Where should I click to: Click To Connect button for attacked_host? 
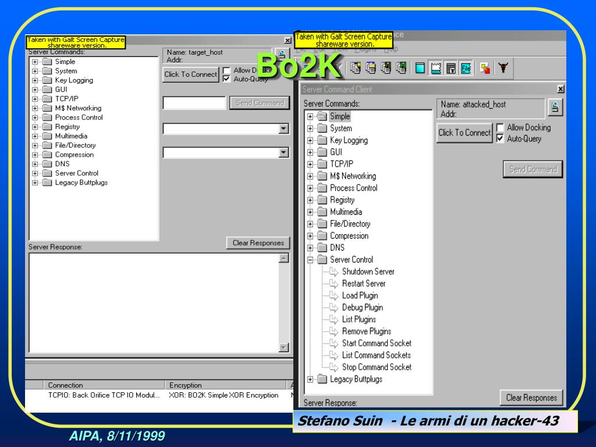464,133
